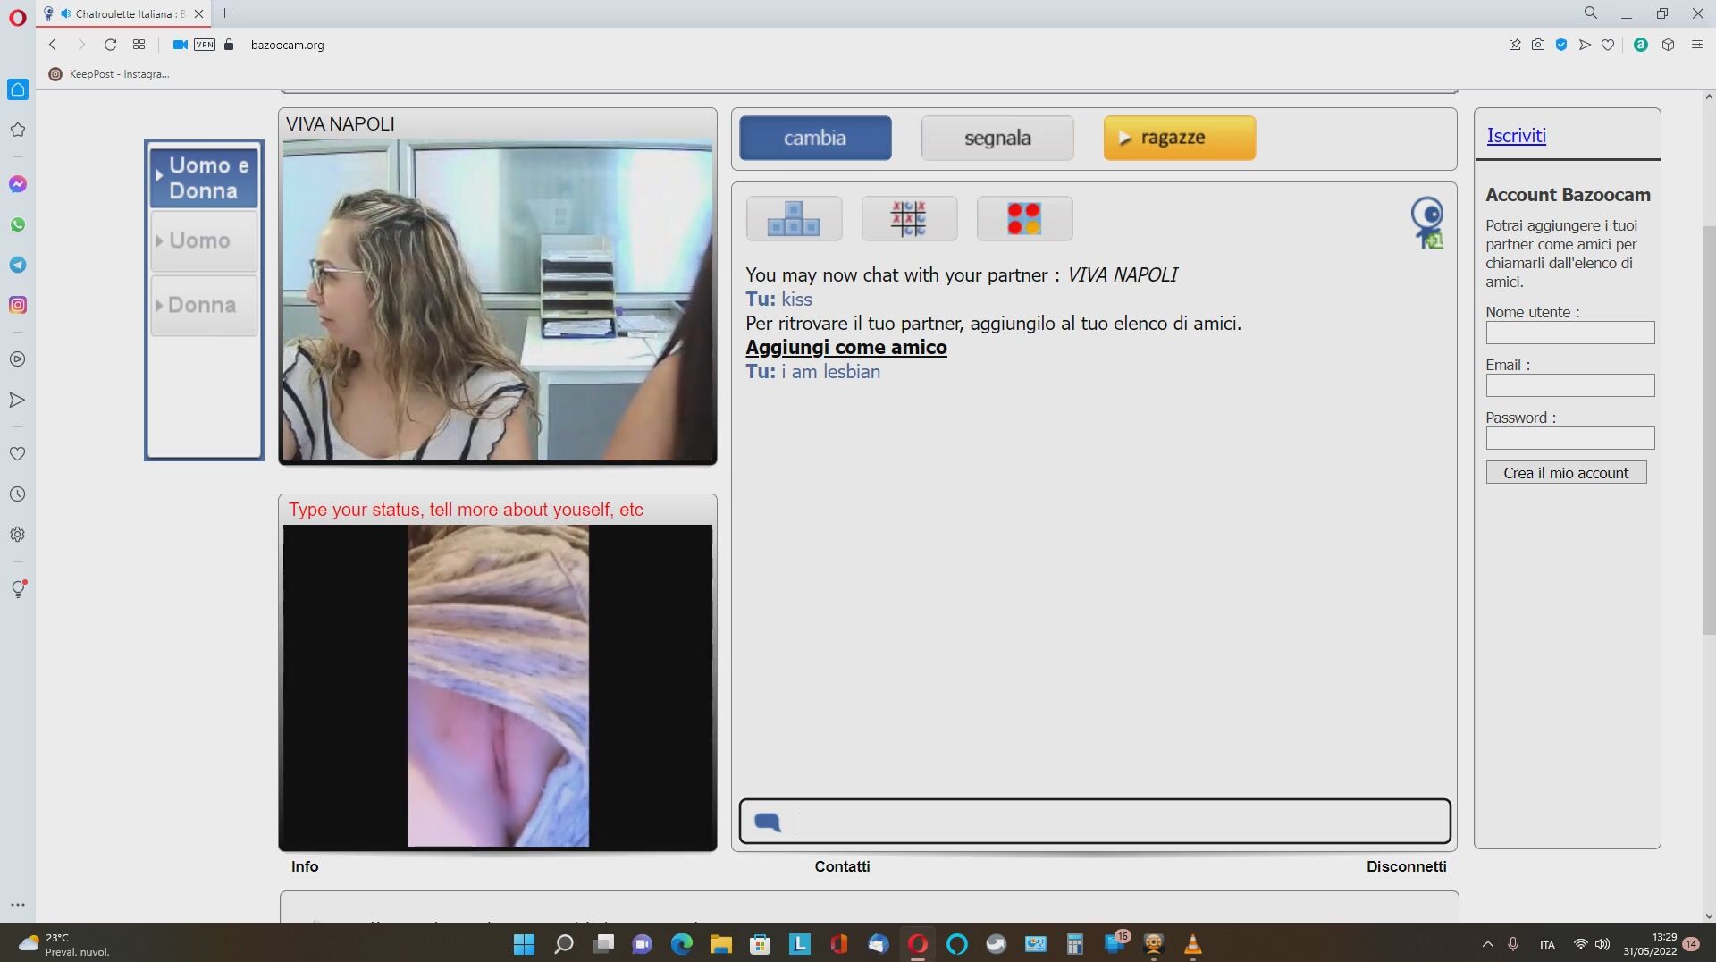Focus the chat message input box
Screen dimensions: 1716x962
click(1095, 821)
